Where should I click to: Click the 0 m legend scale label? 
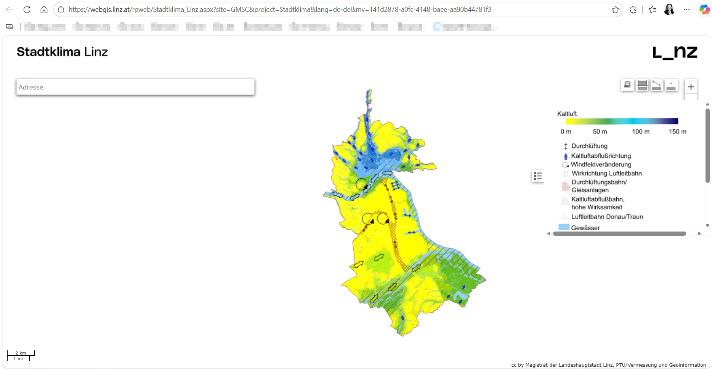[x=566, y=132]
